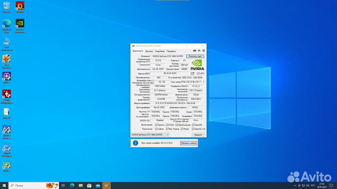
Task: Click the Закрыть button
Action: 198,134
